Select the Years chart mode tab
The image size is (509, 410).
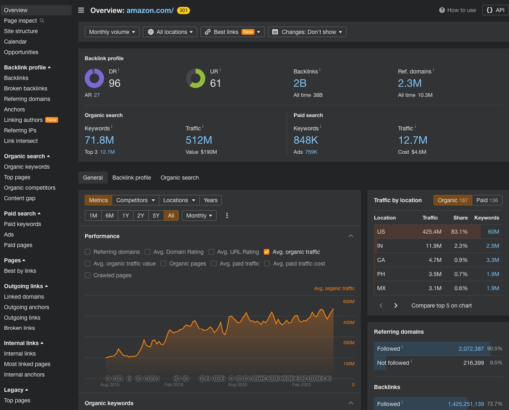[x=211, y=200]
